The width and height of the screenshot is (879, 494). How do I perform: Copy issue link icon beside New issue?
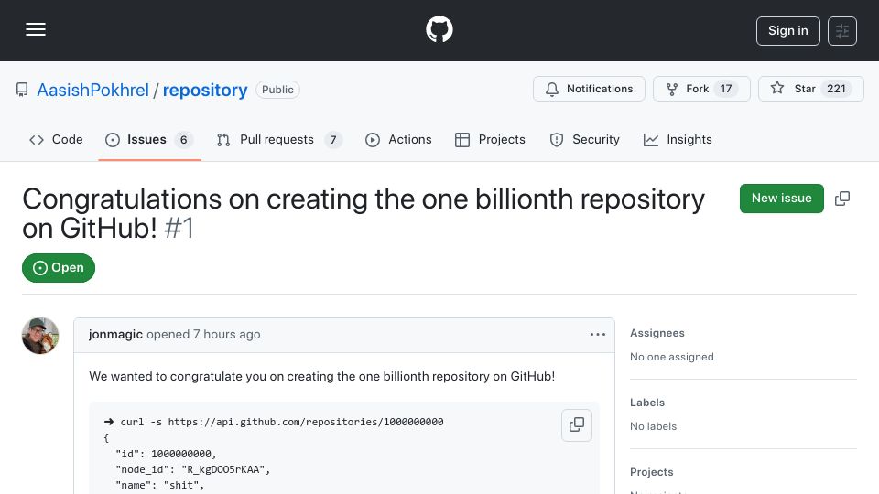[x=842, y=199]
